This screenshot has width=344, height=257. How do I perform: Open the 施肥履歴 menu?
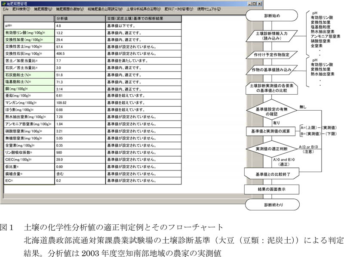(x=43, y=9)
